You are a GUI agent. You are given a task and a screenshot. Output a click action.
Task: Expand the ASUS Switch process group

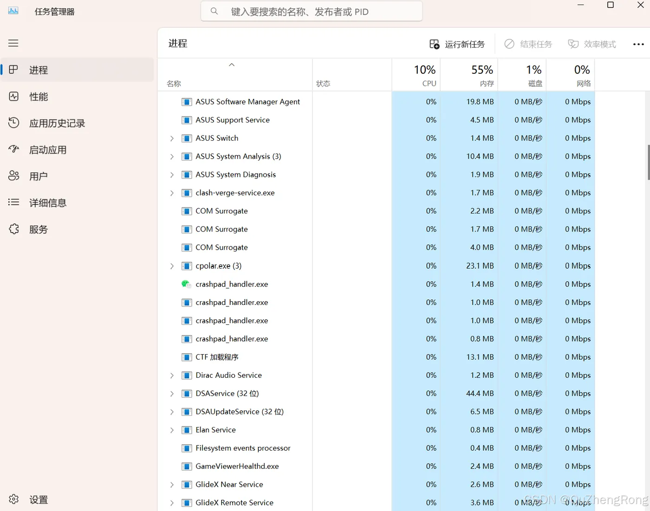(172, 138)
